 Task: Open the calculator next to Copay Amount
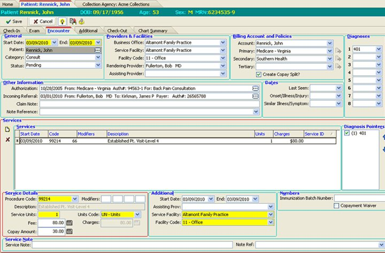pyautogui.click(x=69, y=231)
